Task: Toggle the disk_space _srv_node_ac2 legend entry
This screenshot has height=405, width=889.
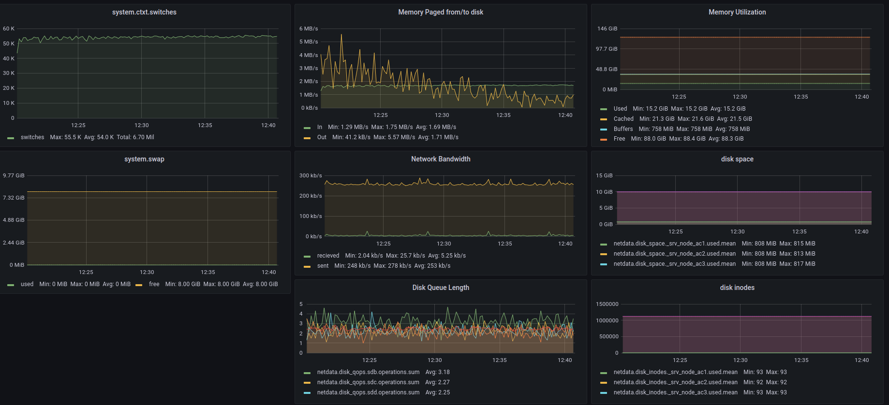Action: pos(674,254)
